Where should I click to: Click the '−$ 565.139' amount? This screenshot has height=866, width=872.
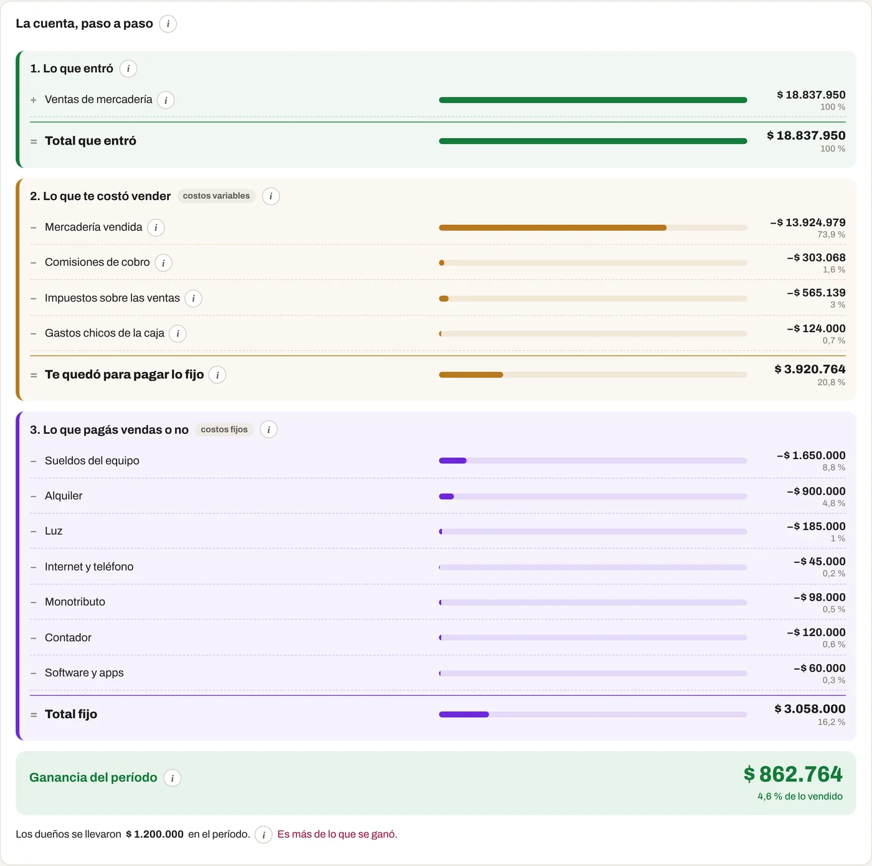click(x=816, y=293)
